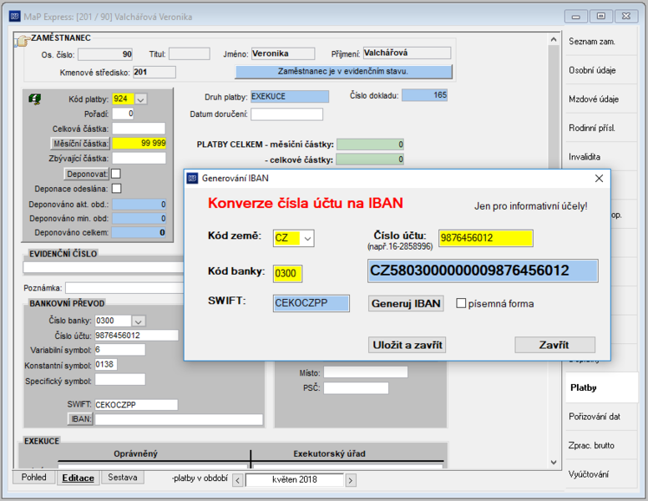648x501 pixels.
Task: Click the Měsíční částka button
Action: point(80,144)
